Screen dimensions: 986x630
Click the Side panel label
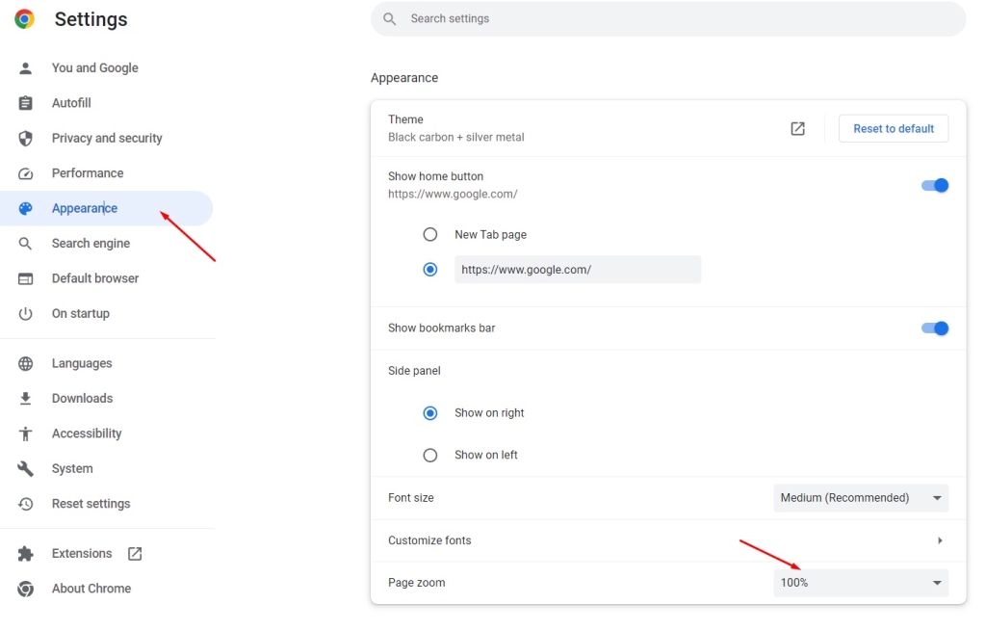(x=414, y=371)
